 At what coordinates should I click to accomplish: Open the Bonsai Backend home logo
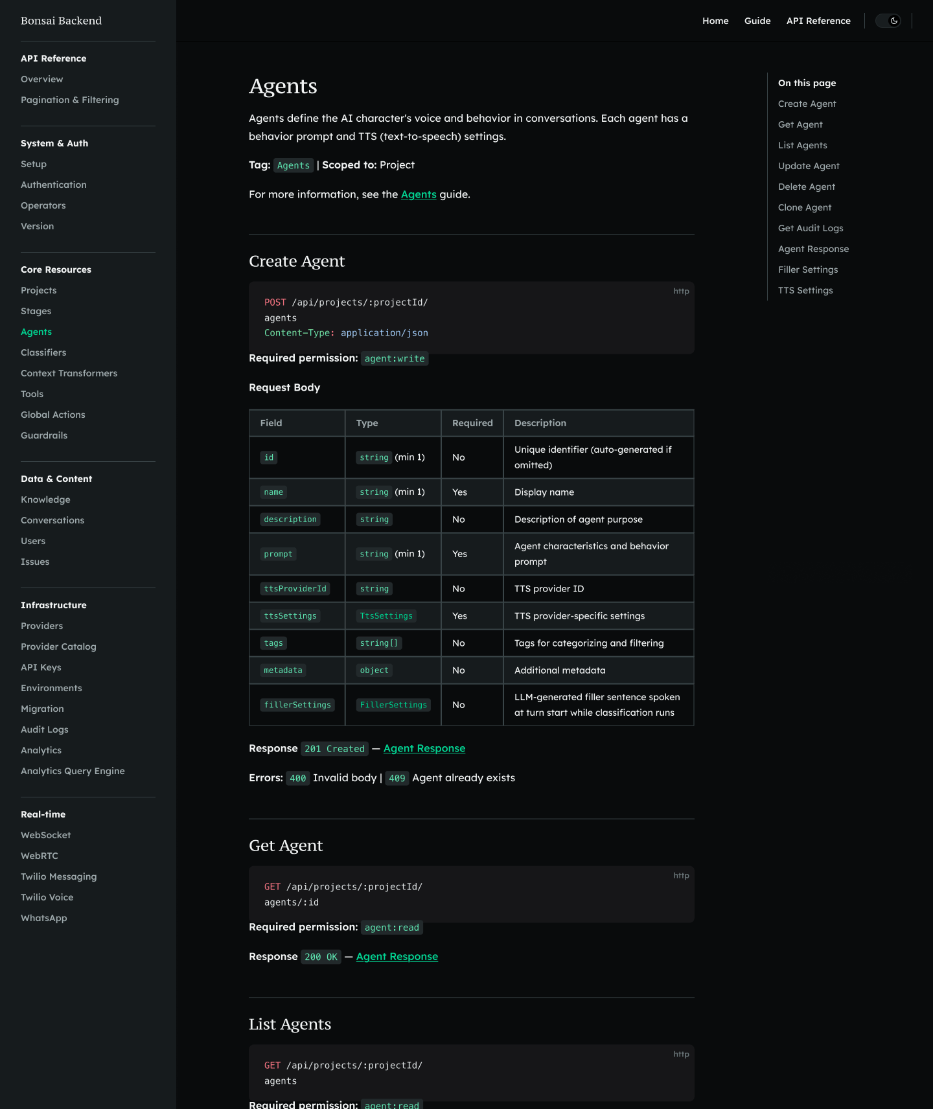pyautogui.click(x=61, y=21)
